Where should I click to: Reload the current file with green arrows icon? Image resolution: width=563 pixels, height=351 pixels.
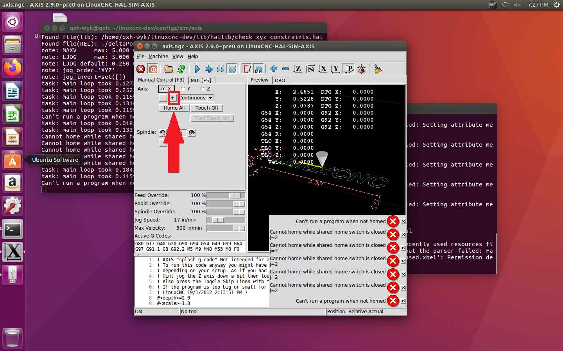point(181,69)
